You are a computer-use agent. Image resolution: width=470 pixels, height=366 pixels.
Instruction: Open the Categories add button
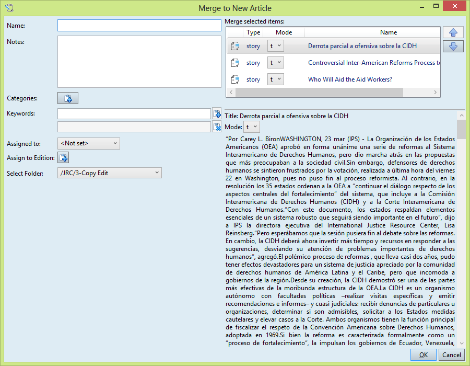[x=68, y=98]
